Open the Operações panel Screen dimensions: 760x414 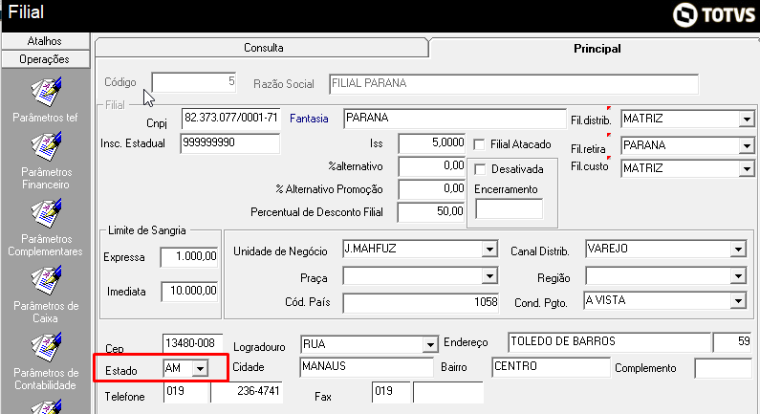(45, 59)
